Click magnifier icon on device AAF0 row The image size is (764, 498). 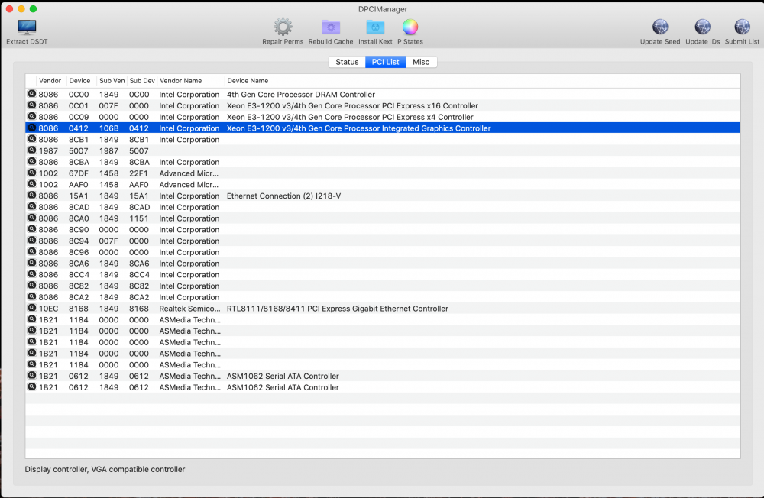tap(31, 184)
